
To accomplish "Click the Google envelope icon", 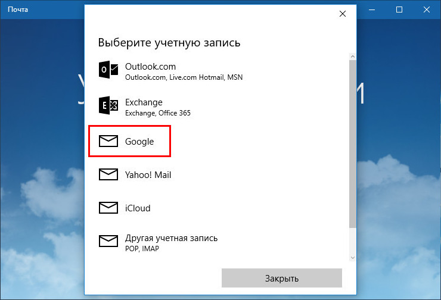I will 108,141.
